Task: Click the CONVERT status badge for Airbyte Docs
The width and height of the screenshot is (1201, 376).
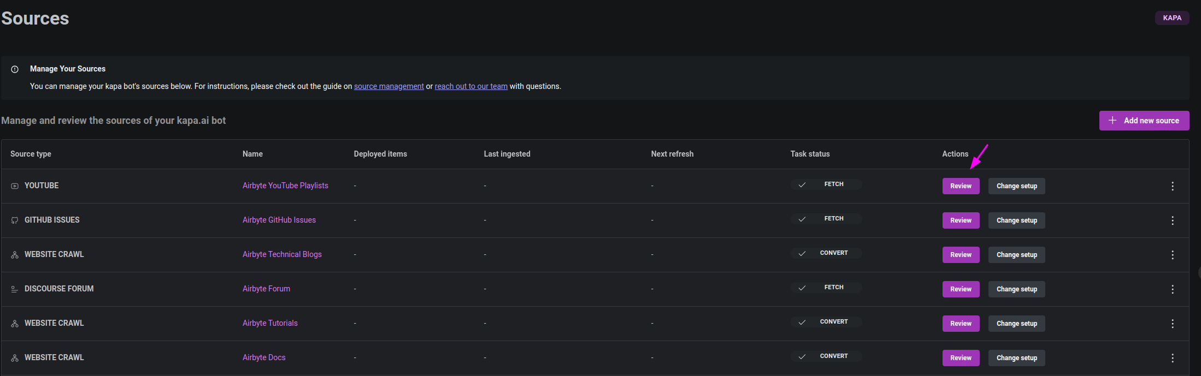Action: (x=826, y=356)
